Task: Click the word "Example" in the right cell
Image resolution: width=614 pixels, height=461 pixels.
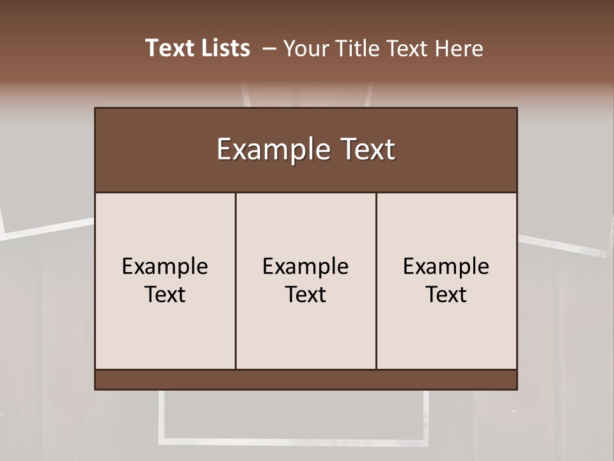Action: pyautogui.click(x=446, y=267)
